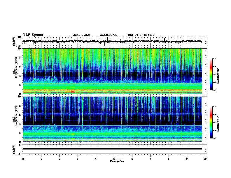Click the ch.2 color bar log(PSD) label
This screenshot has height=178, width=231.
click(x=218, y=124)
